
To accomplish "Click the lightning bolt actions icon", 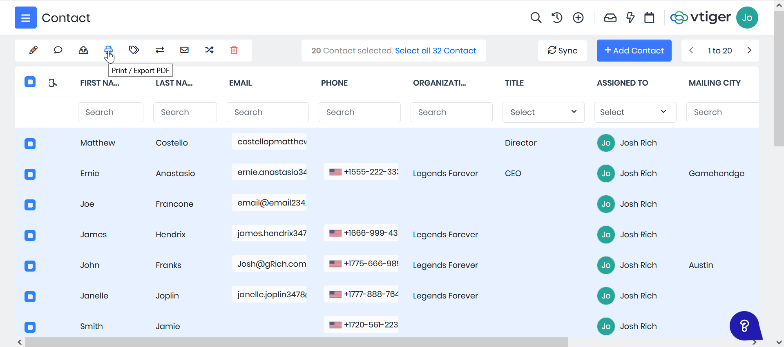I will 630,18.
